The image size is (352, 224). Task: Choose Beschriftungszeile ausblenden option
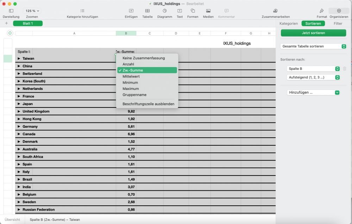[x=148, y=104]
